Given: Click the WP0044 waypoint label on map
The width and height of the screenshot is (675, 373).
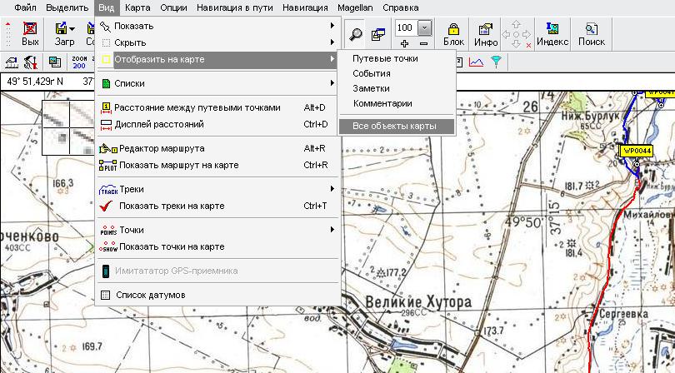Looking at the screenshot, I should pos(636,151).
